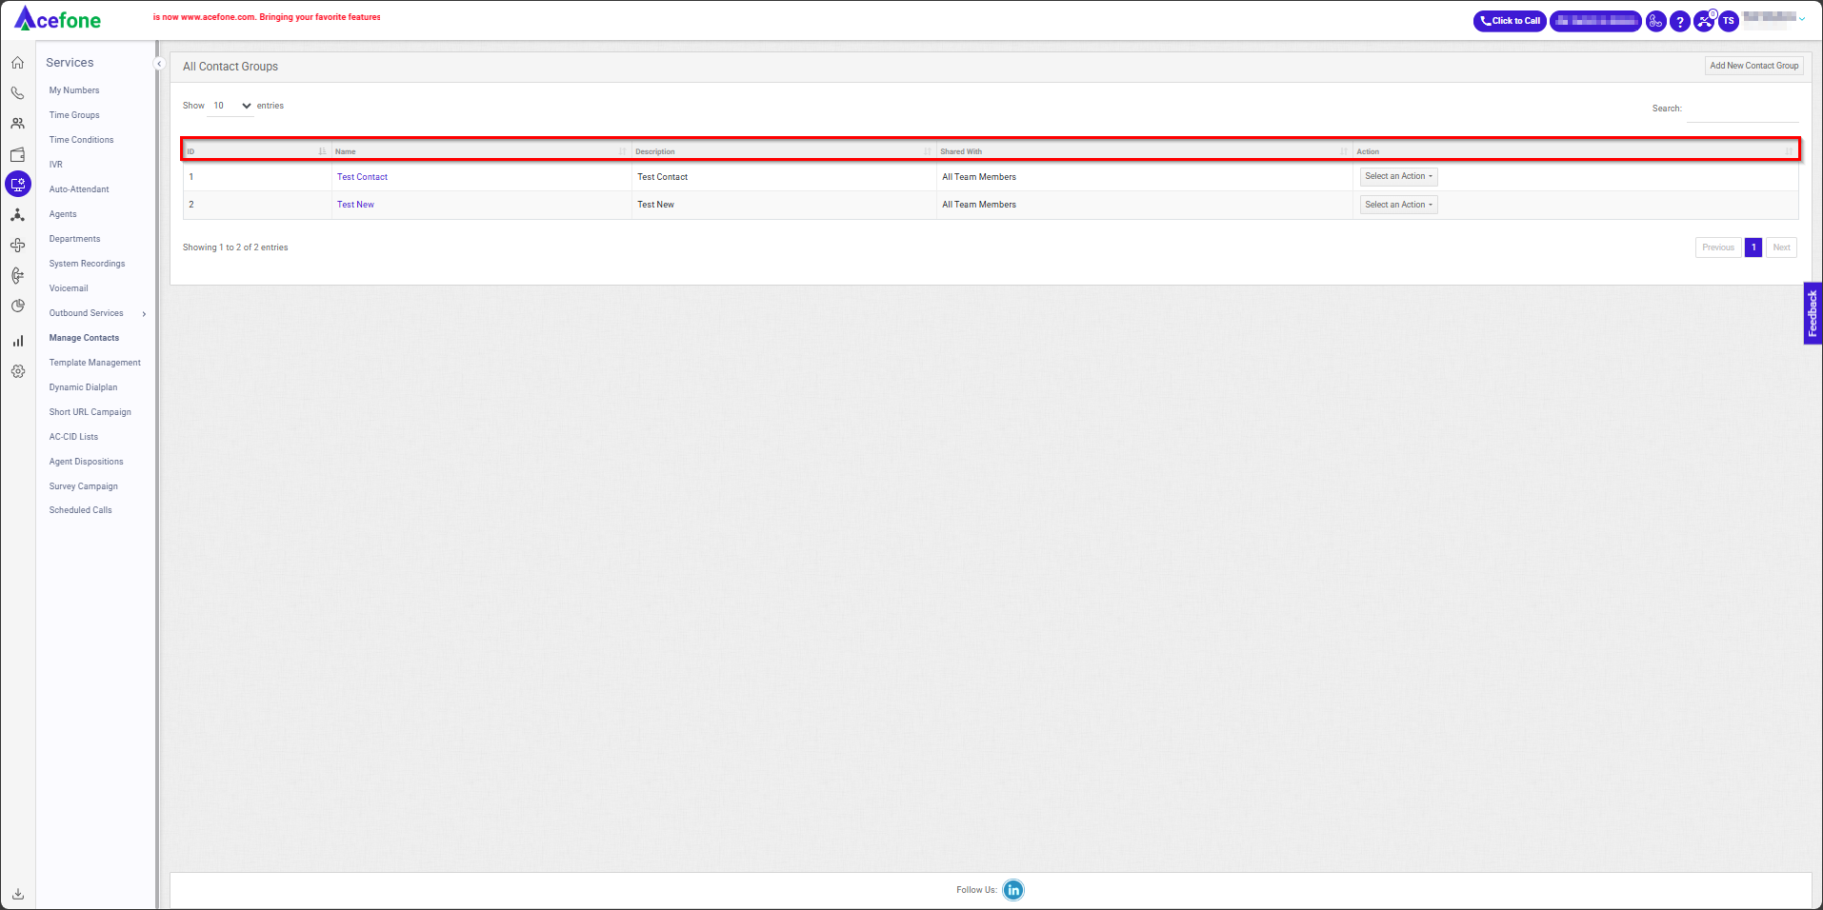Open the bar chart sidebar icon
The width and height of the screenshot is (1823, 910).
tap(17, 341)
